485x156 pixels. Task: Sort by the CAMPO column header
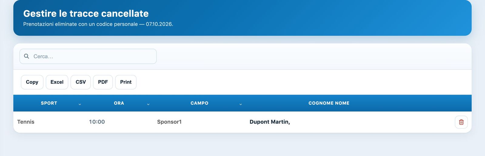click(x=199, y=103)
